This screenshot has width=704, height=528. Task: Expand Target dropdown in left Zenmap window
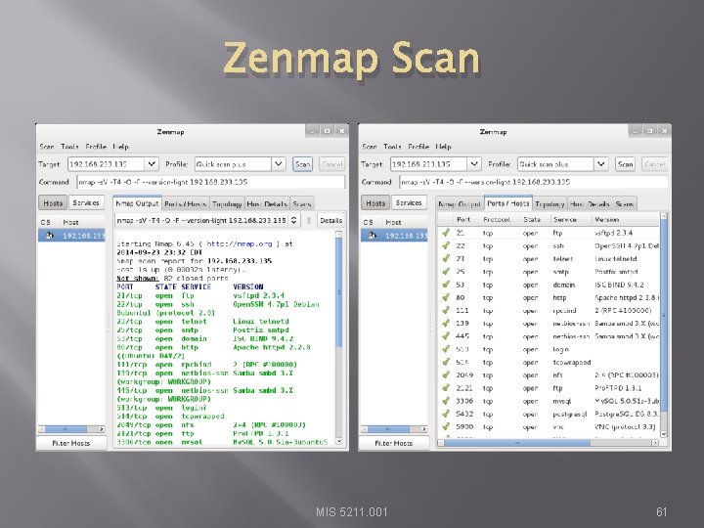point(152,164)
